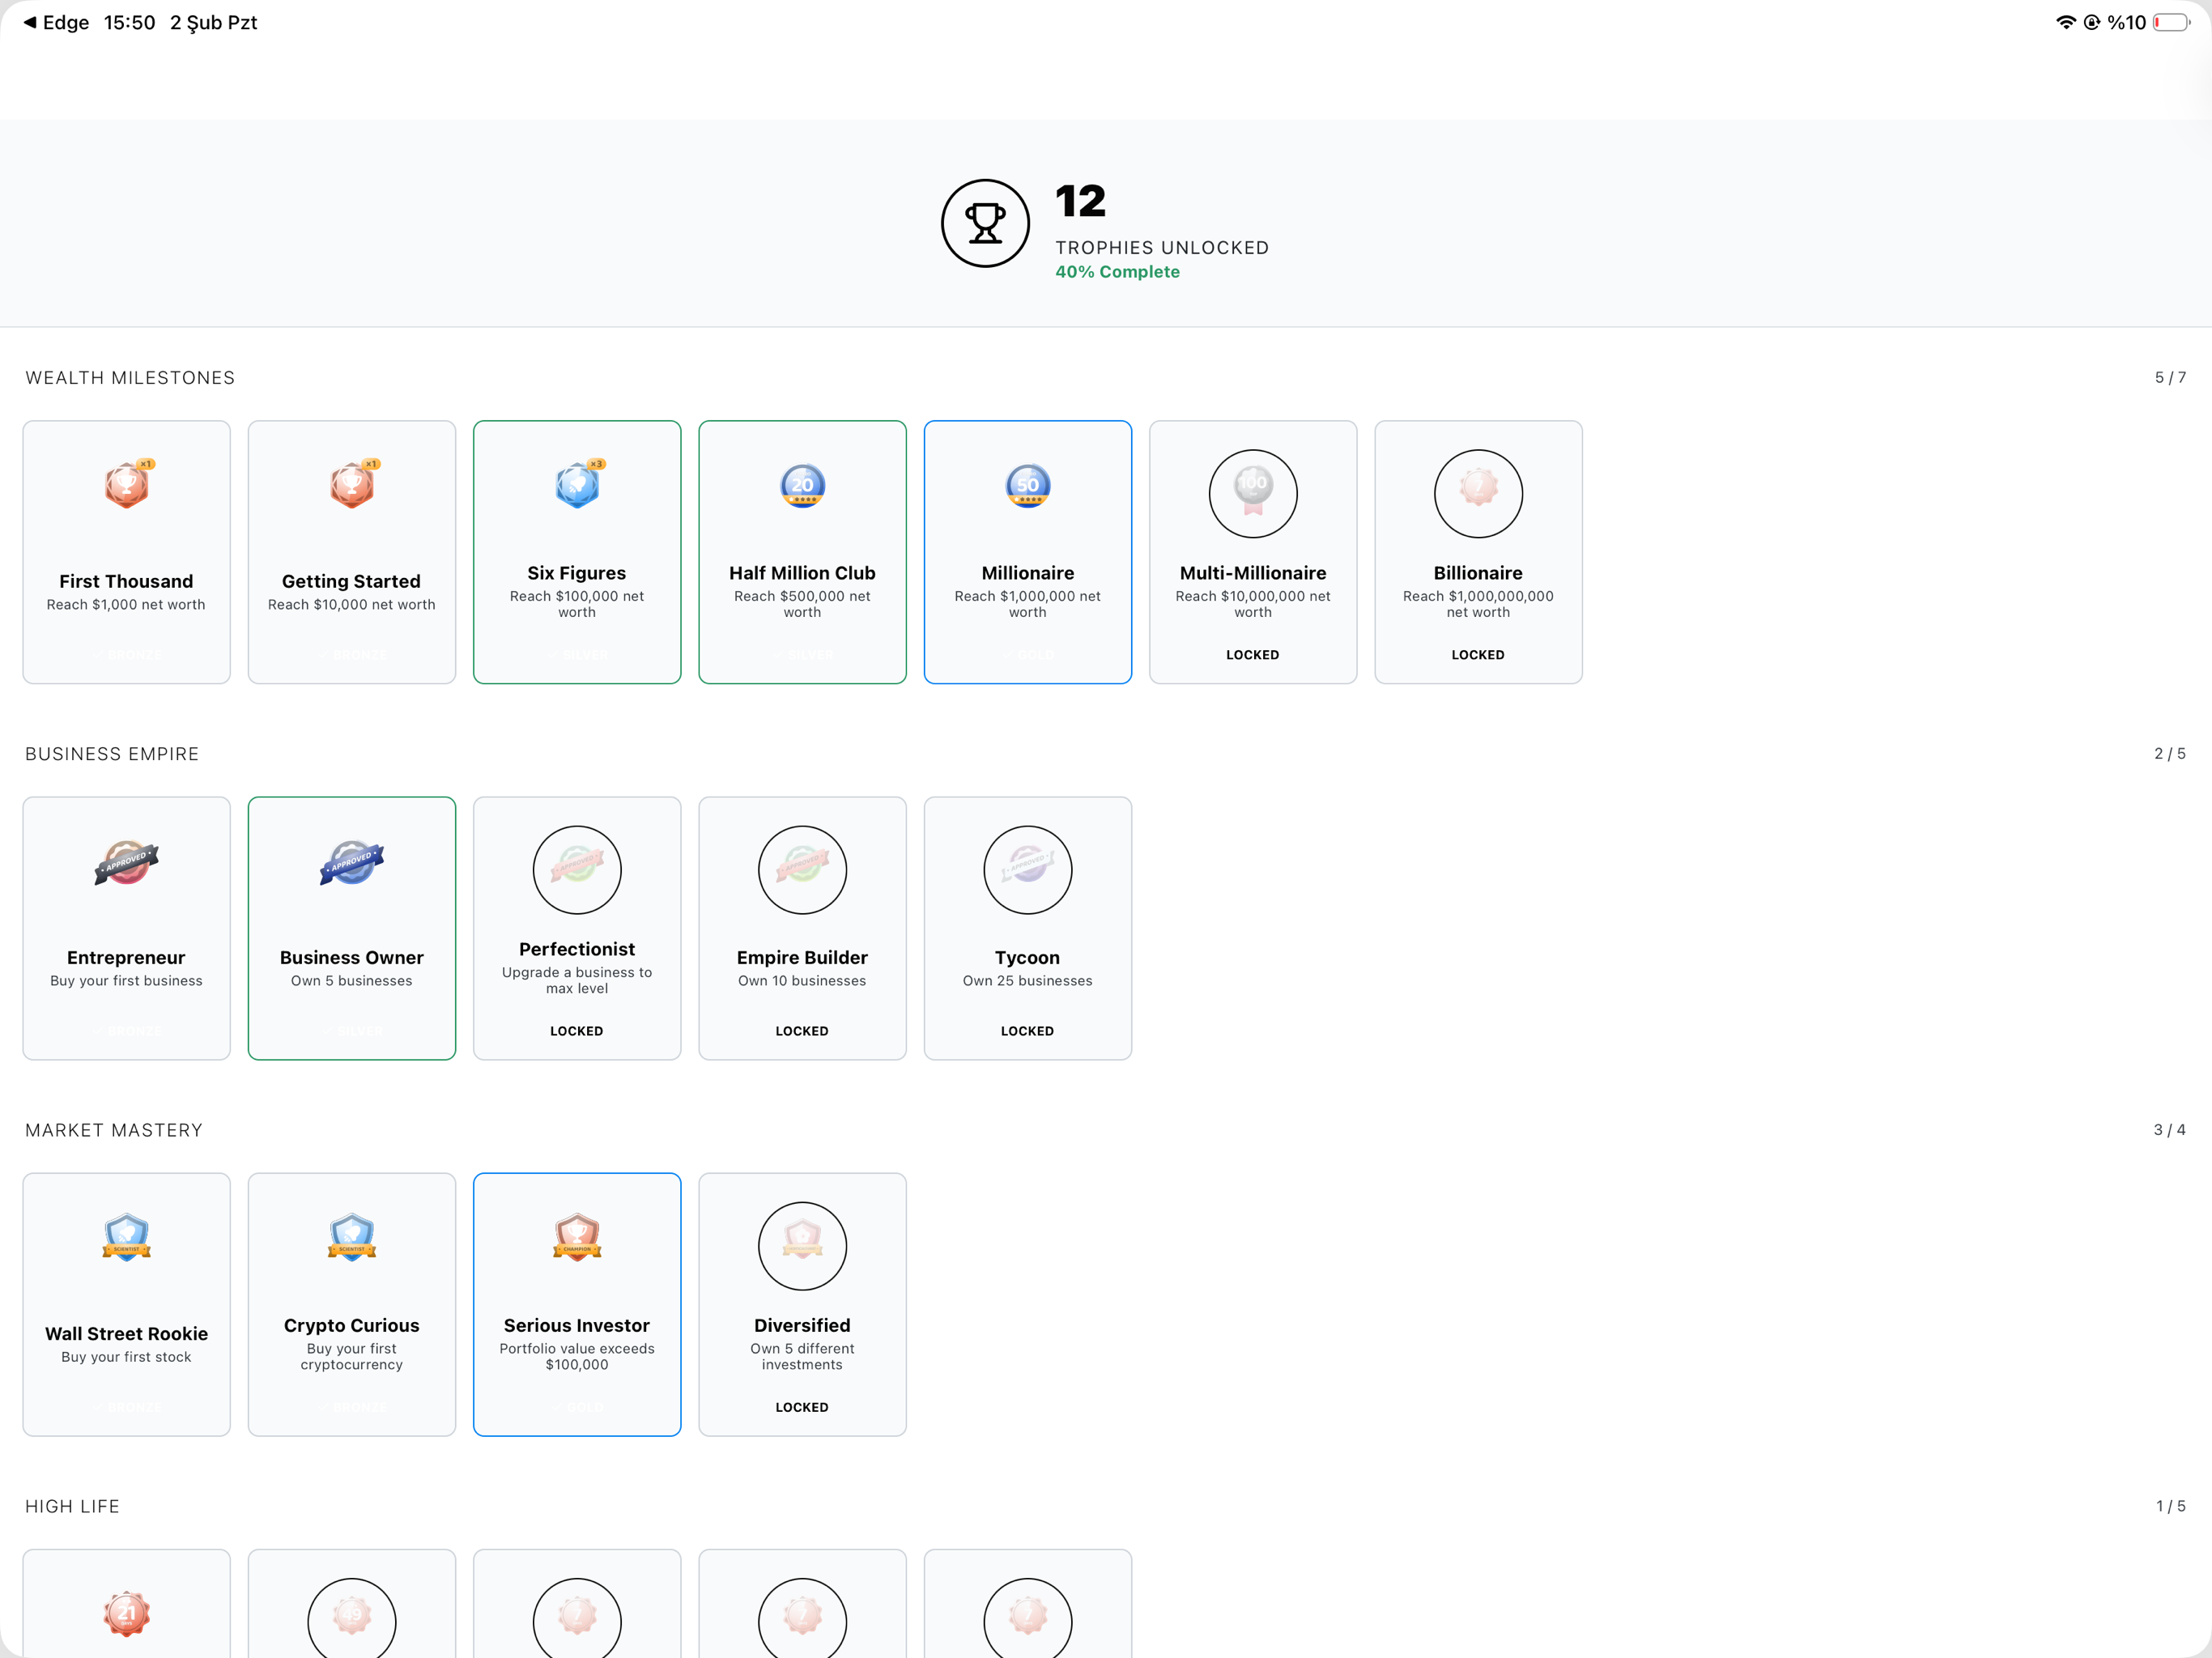This screenshot has height=1658, width=2212.
Task: Tap the locked Perfectionist badge icon
Action: point(577,870)
